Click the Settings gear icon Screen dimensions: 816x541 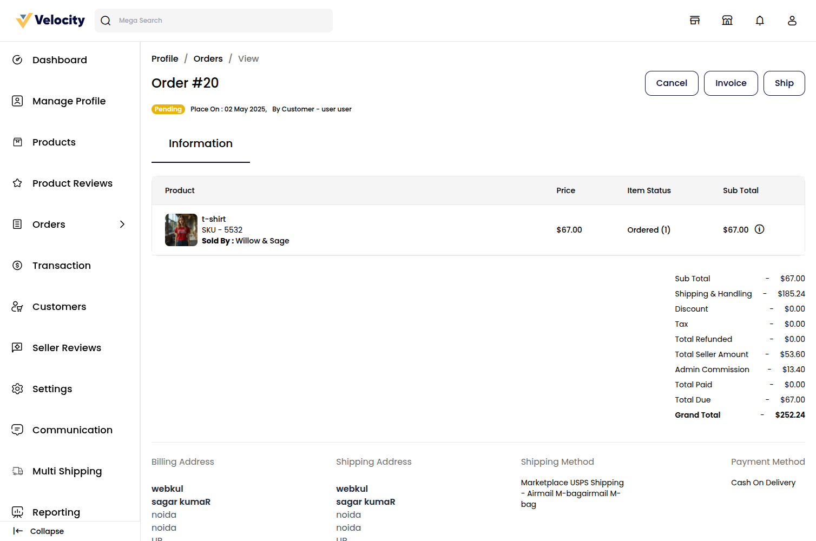point(17,389)
